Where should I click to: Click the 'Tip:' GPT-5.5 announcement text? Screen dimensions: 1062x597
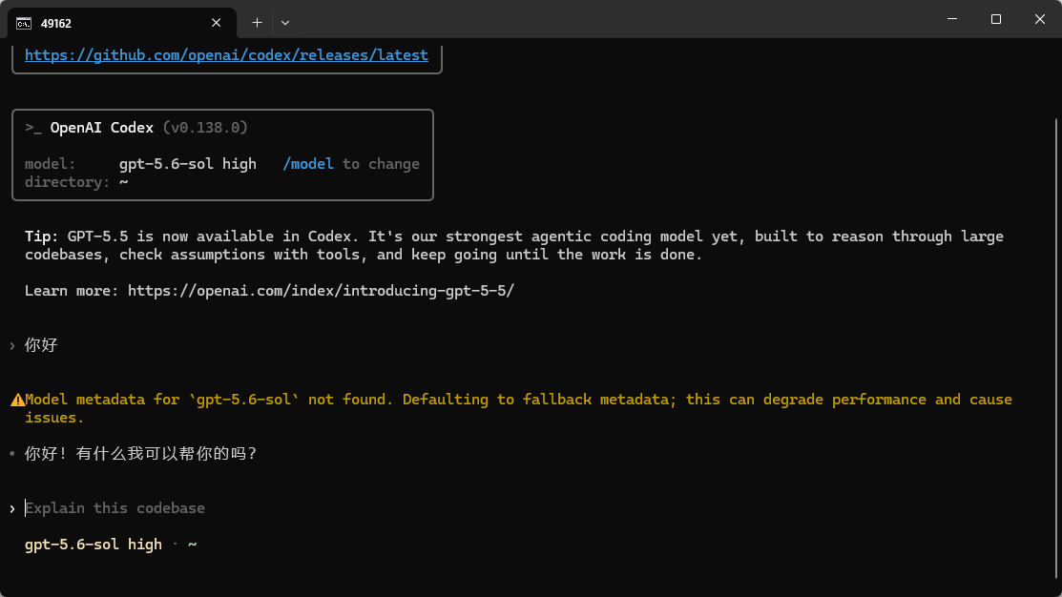514,245
